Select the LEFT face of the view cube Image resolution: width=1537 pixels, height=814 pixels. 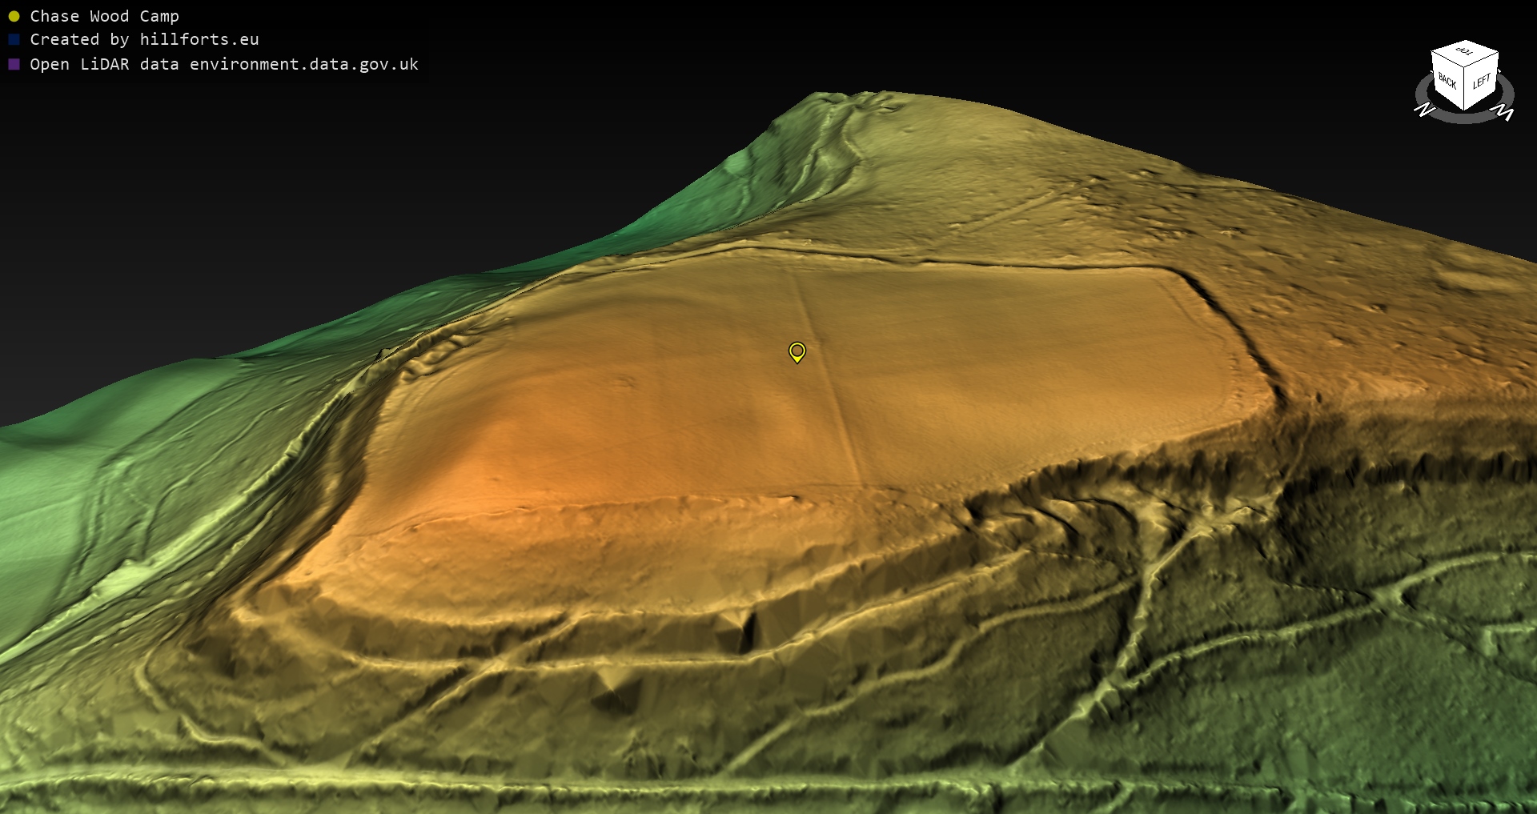tap(1481, 81)
